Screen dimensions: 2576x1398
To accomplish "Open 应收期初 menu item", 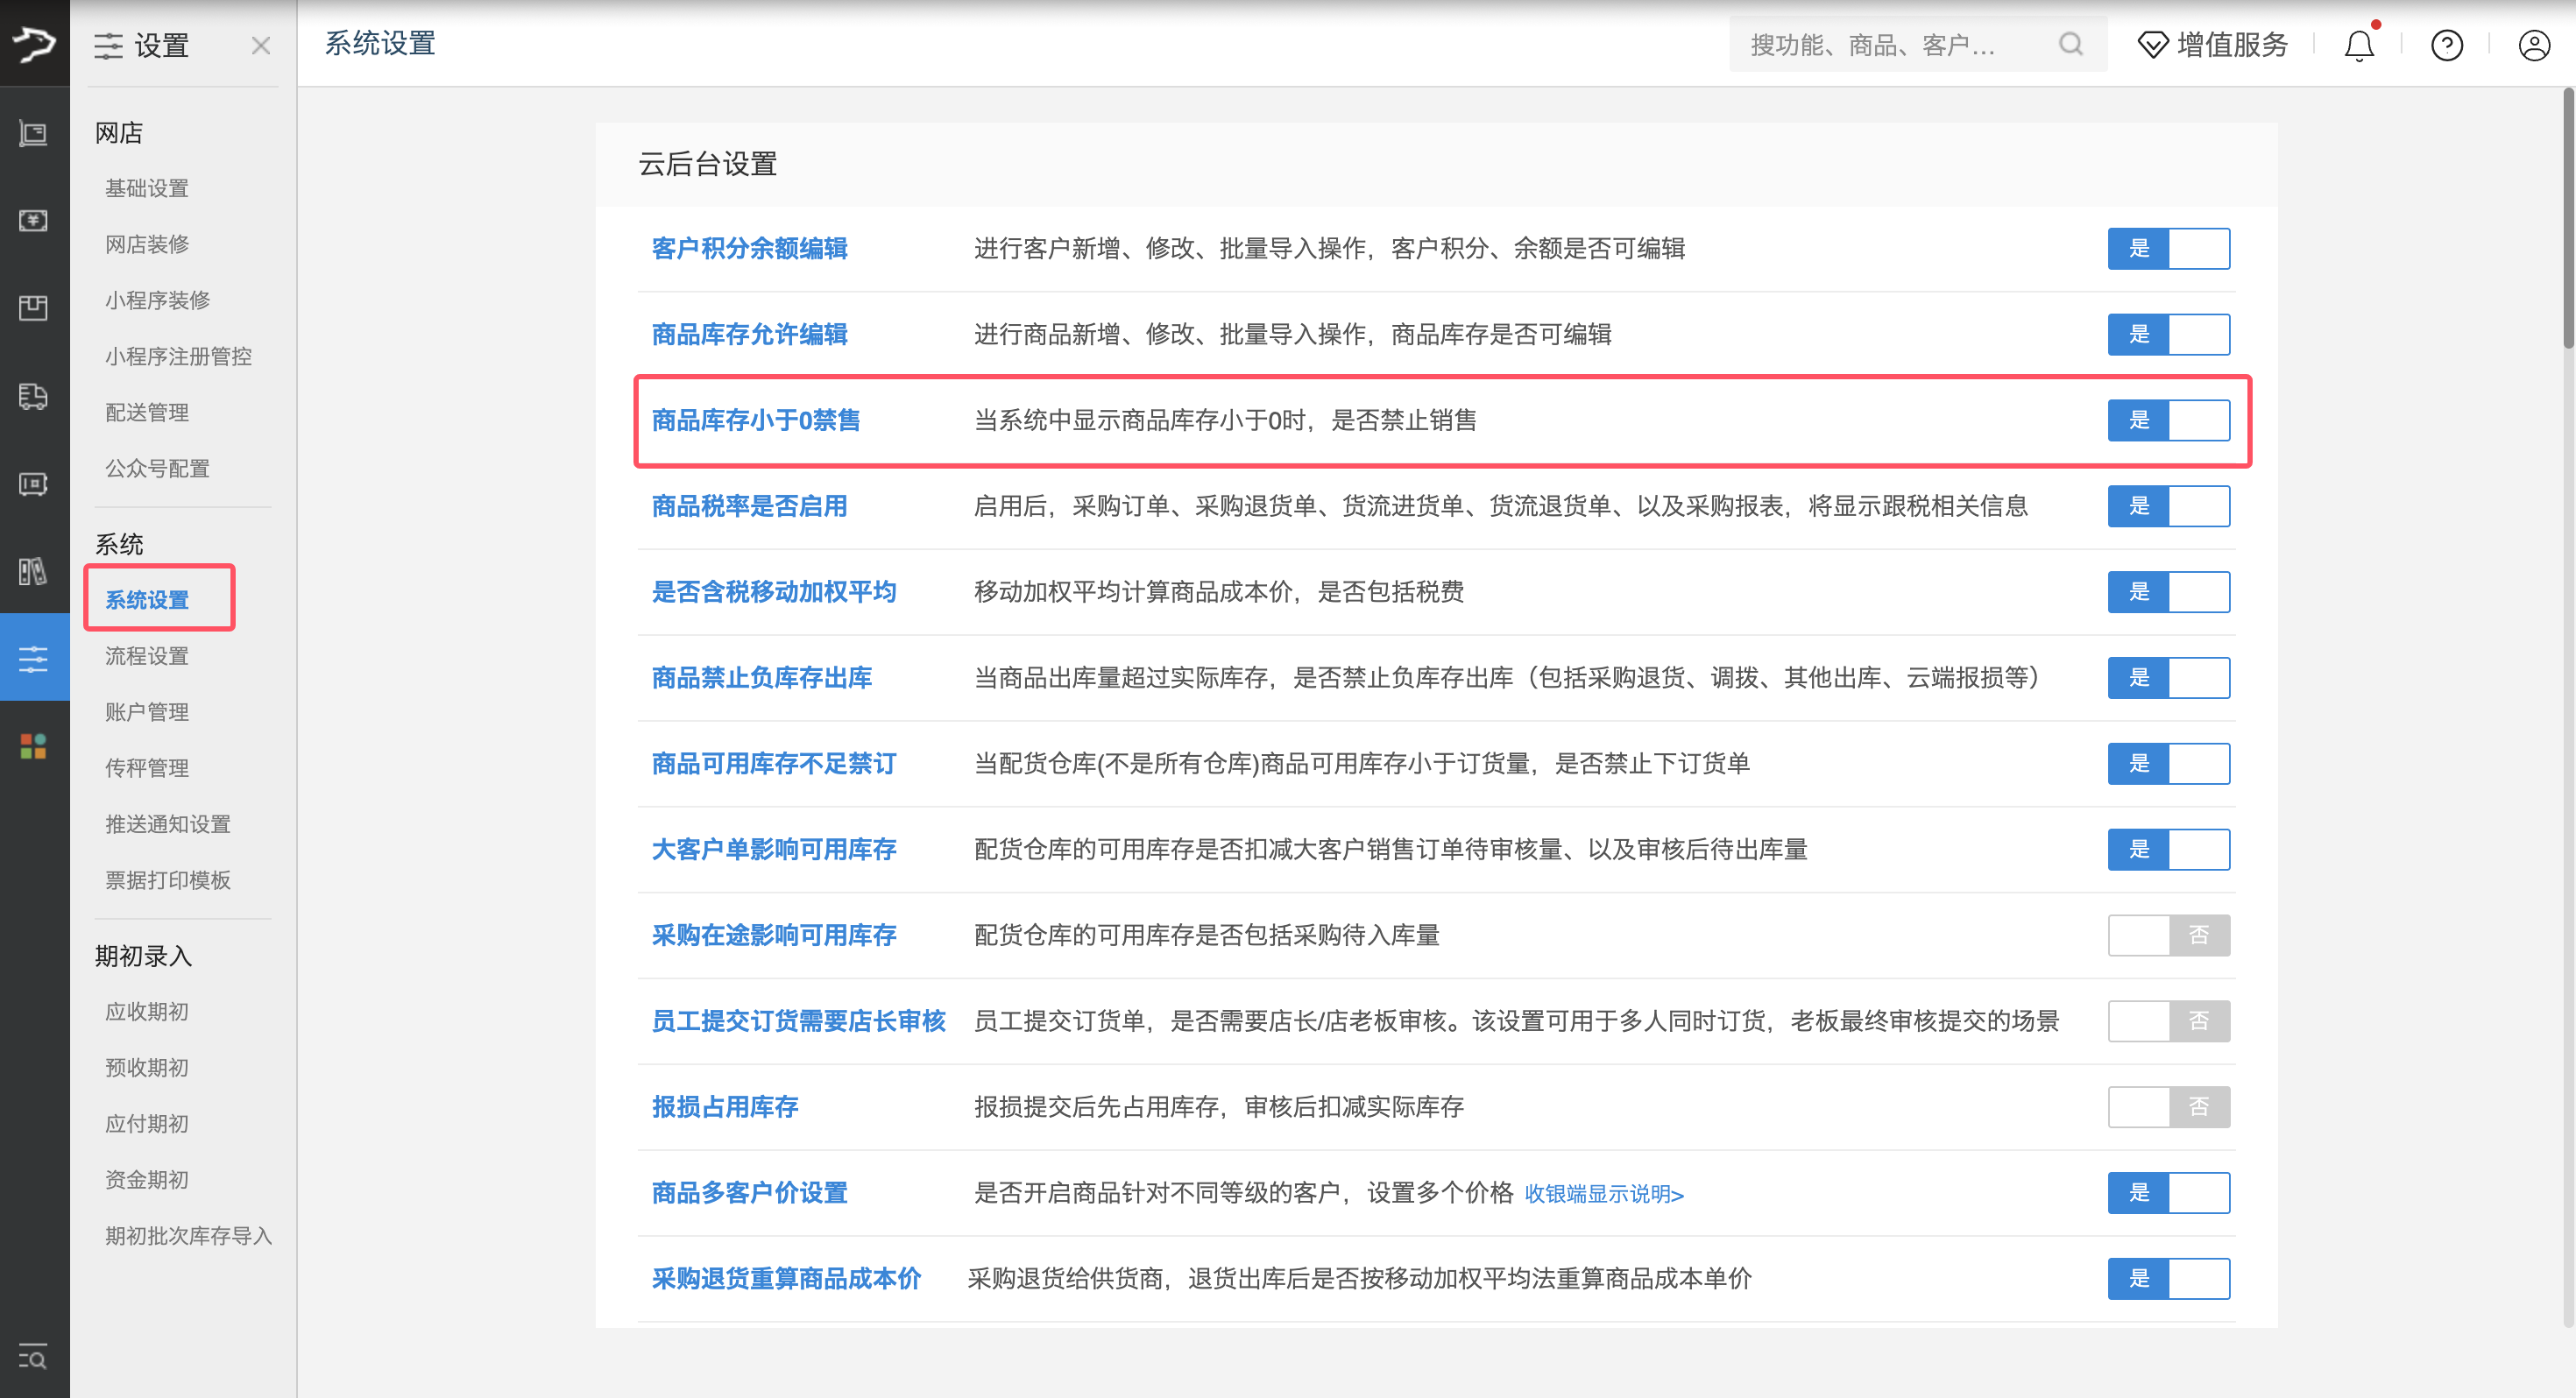I will (147, 1012).
